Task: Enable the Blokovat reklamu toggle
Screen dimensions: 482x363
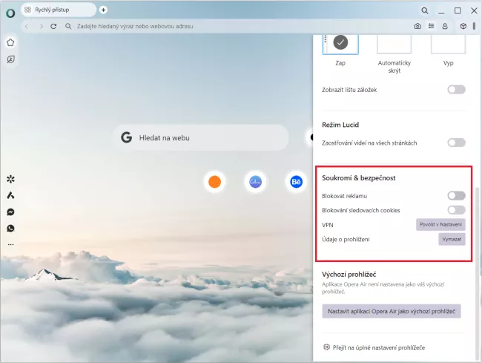Action: [x=456, y=196]
